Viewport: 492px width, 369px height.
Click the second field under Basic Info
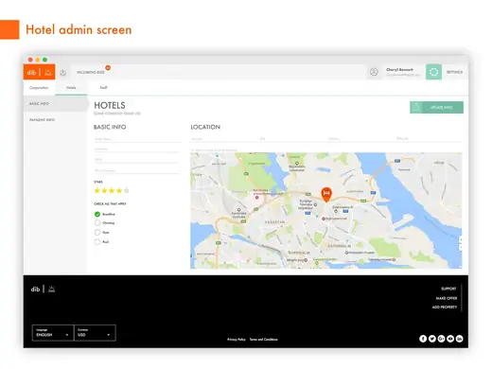click(137, 149)
